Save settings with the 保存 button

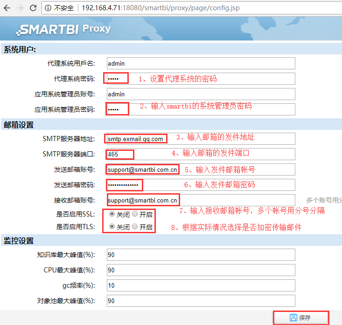click(301, 318)
